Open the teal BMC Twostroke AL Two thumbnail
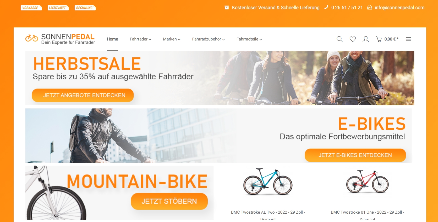Image resolution: width=438 pixels, height=222 pixels. coord(268,182)
